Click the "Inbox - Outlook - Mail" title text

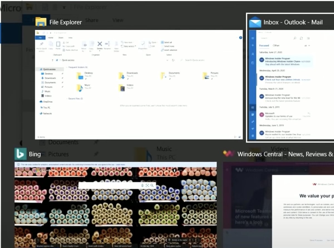pyautogui.click(x=293, y=22)
